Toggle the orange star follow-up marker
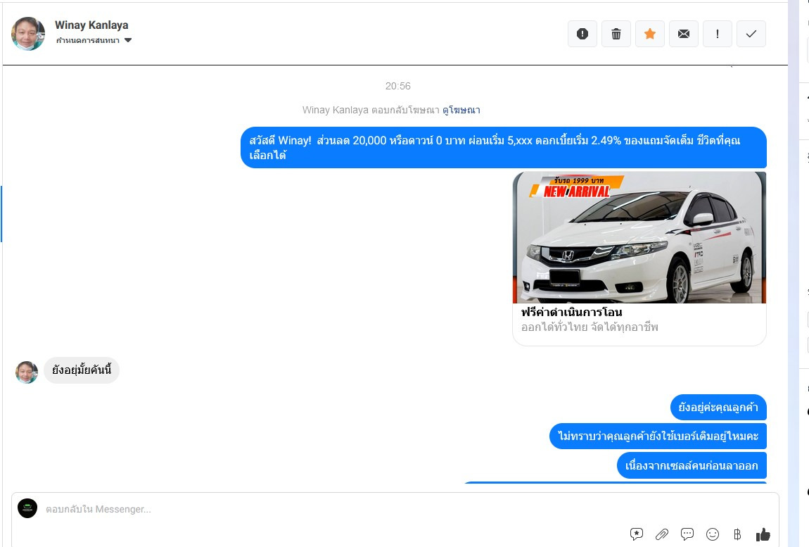This screenshot has width=809, height=547. coord(650,34)
